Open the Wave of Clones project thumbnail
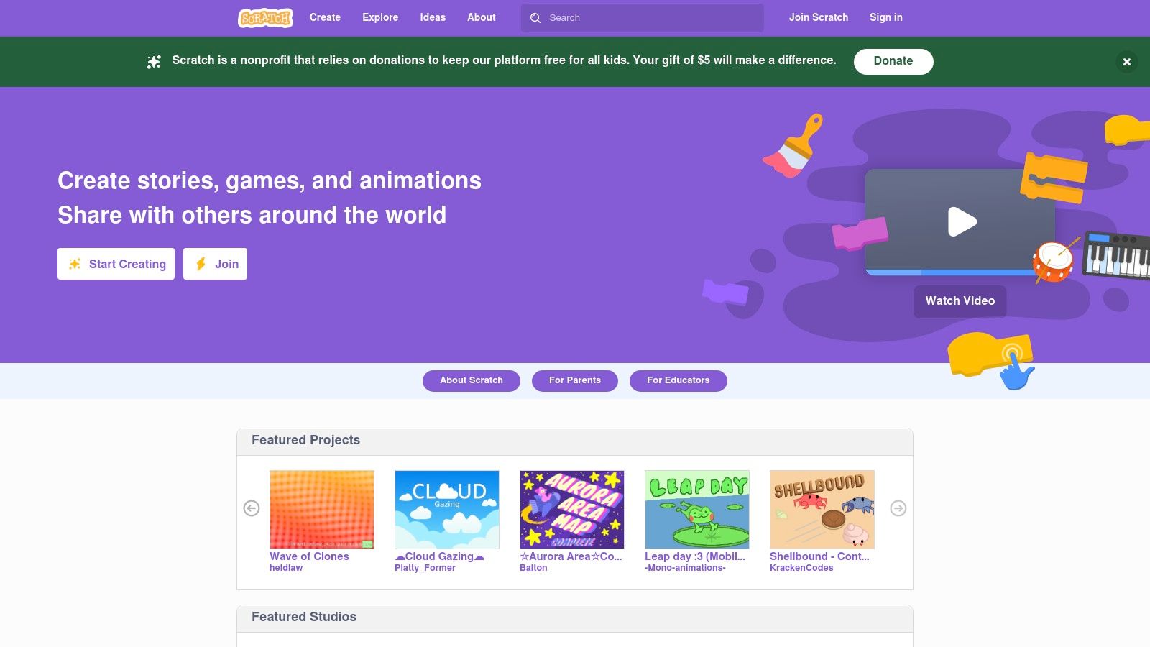The image size is (1150, 647). click(322, 510)
